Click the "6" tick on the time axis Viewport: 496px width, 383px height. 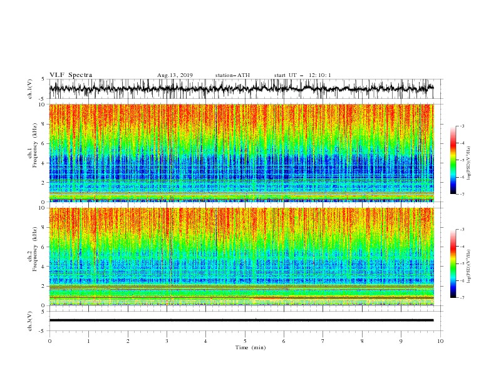(x=284, y=341)
